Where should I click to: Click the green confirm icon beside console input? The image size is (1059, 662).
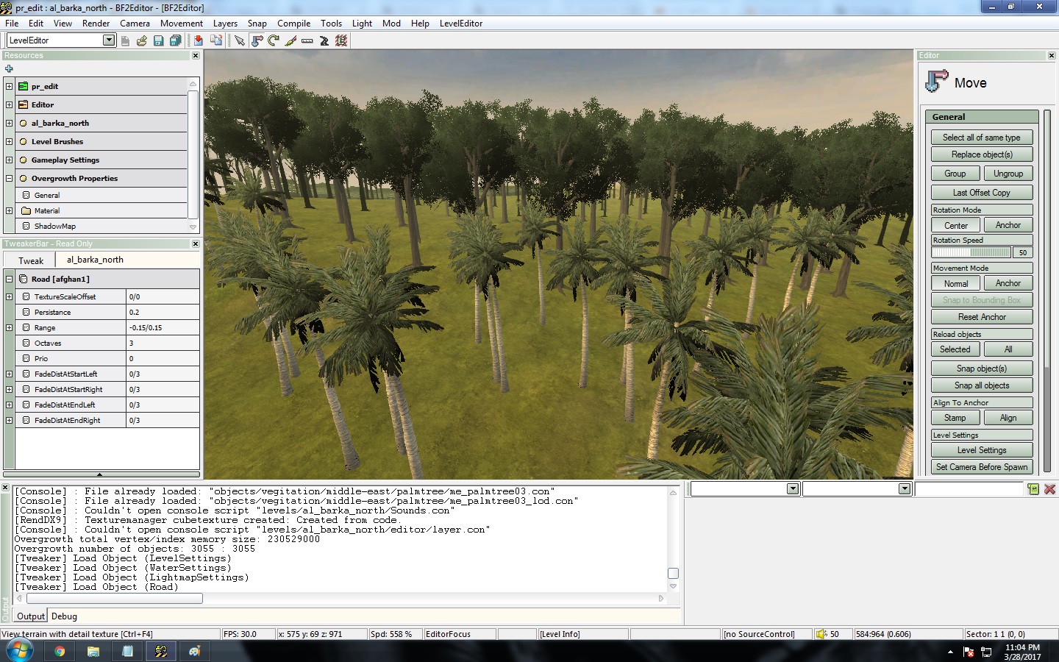click(x=1033, y=489)
